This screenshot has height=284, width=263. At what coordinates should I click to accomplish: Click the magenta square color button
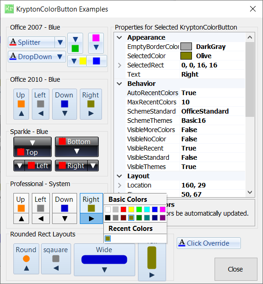point(96,43)
